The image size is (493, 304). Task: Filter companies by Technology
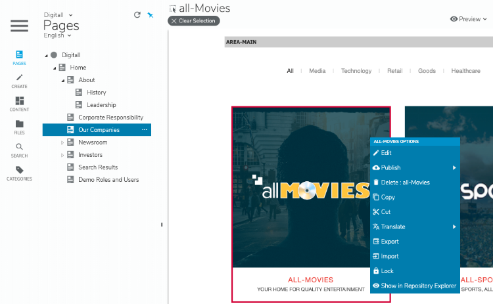tap(356, 71)
